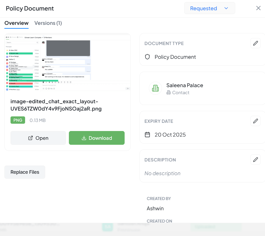Click the 20 Oct 2025 date value
Screen dimensions: 265x236
click(170, 135)
